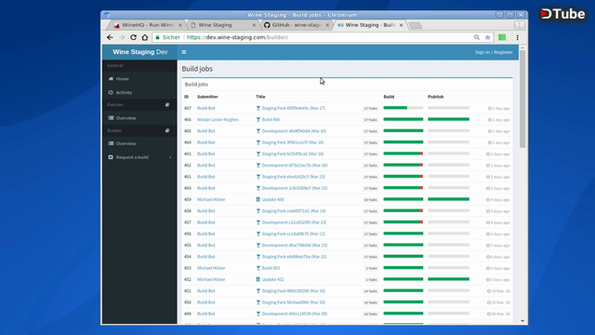This screenshot has height=335, width=595.
Task: Collapse the Patches sidebar section icon
Action: pos(167,104)
